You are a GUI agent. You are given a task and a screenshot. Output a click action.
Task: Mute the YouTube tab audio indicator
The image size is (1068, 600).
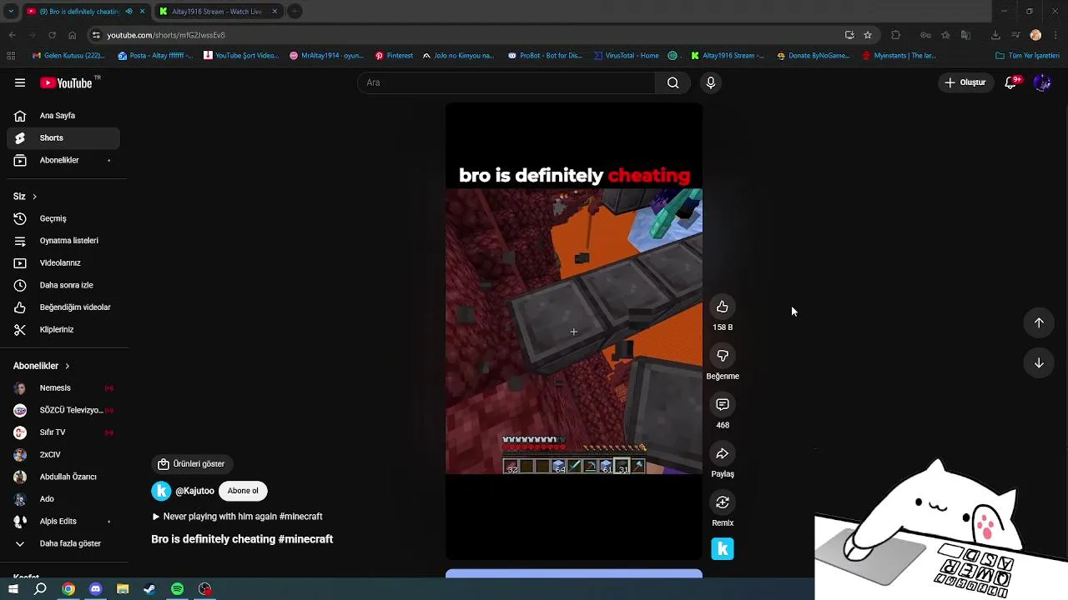tap(128, 12)
